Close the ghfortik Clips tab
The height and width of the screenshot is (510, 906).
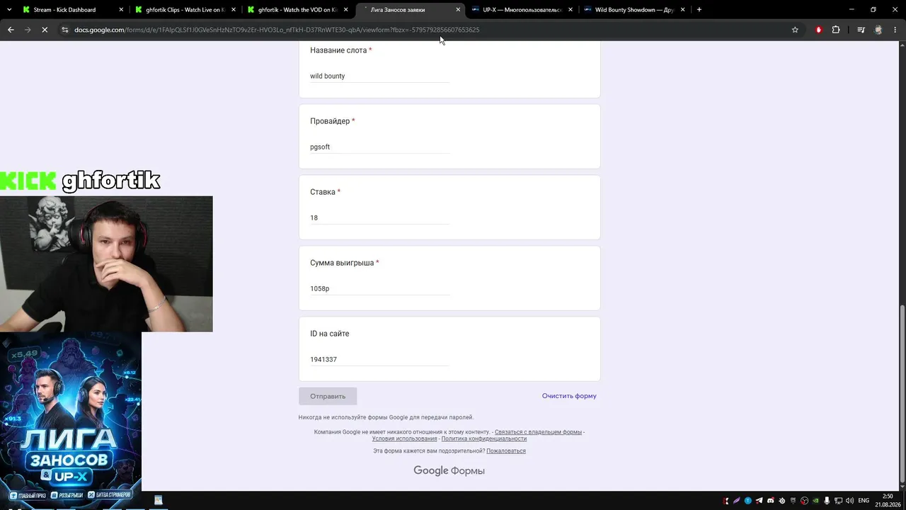coord(233,10)
